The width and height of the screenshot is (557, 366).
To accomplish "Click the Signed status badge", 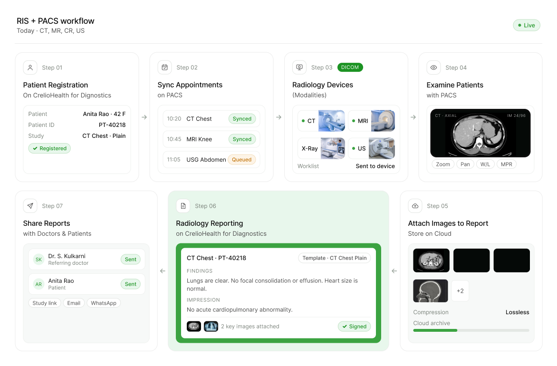I will (x=354, y=327).
